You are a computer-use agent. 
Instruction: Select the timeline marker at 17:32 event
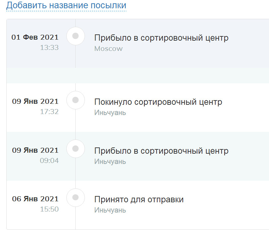[75, 100]
